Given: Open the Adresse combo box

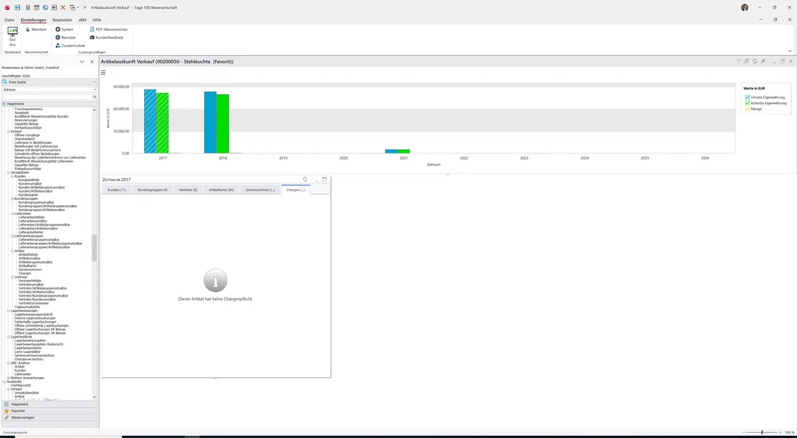Looking at the screenshot, I should coord(49,89).
